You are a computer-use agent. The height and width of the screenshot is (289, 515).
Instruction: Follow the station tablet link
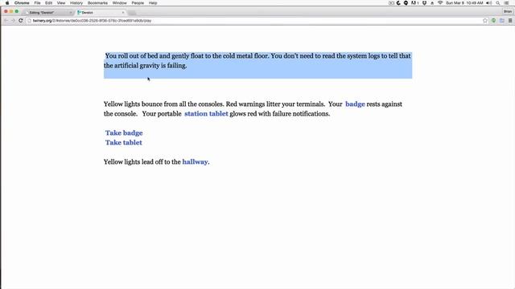pos(206,114)
